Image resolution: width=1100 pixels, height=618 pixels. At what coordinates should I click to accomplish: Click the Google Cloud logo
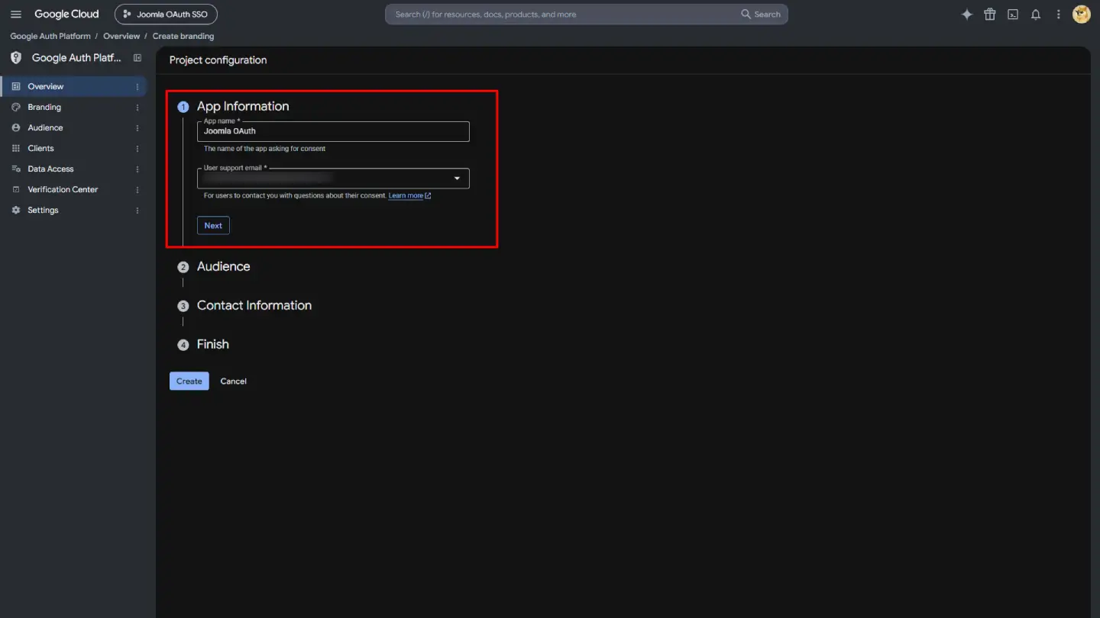coord(66,14)
